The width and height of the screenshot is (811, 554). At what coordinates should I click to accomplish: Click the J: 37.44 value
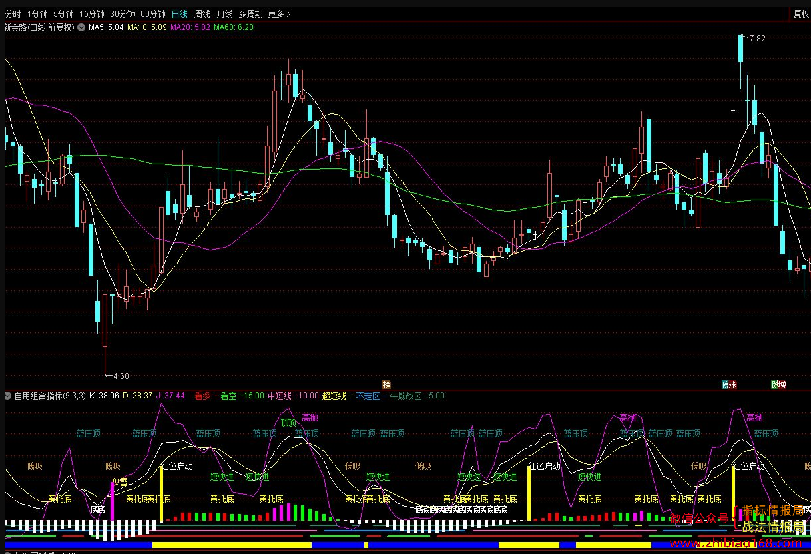click(x=170, y=396)
